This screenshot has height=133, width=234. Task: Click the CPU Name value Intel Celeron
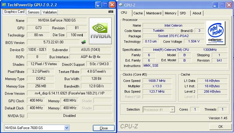173,25
